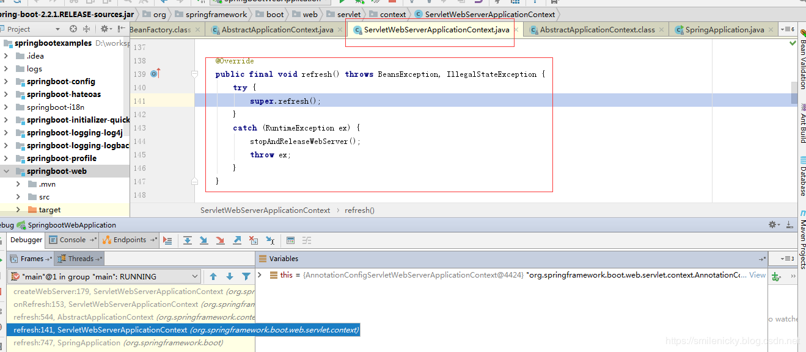Select springboot-i18n module in tree
This screenshot has height=352, width=806.
(x=56, y=107)
